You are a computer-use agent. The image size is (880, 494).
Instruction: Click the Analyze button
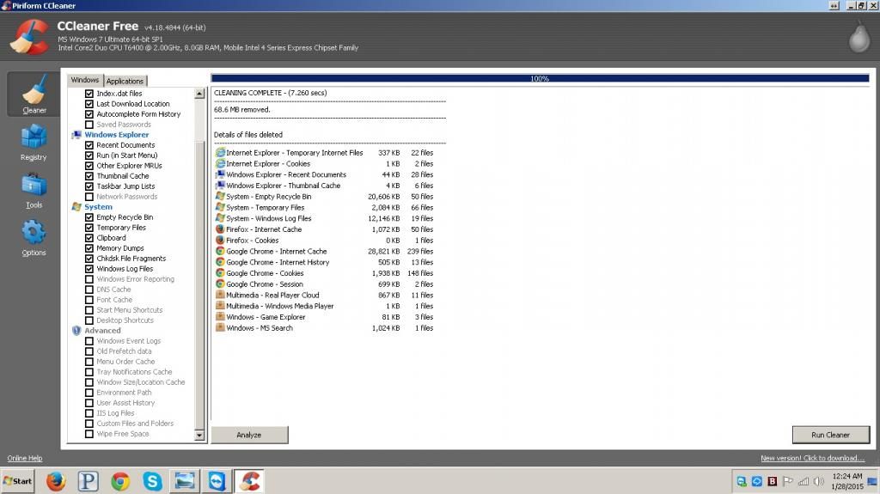(x=249, y=435)
